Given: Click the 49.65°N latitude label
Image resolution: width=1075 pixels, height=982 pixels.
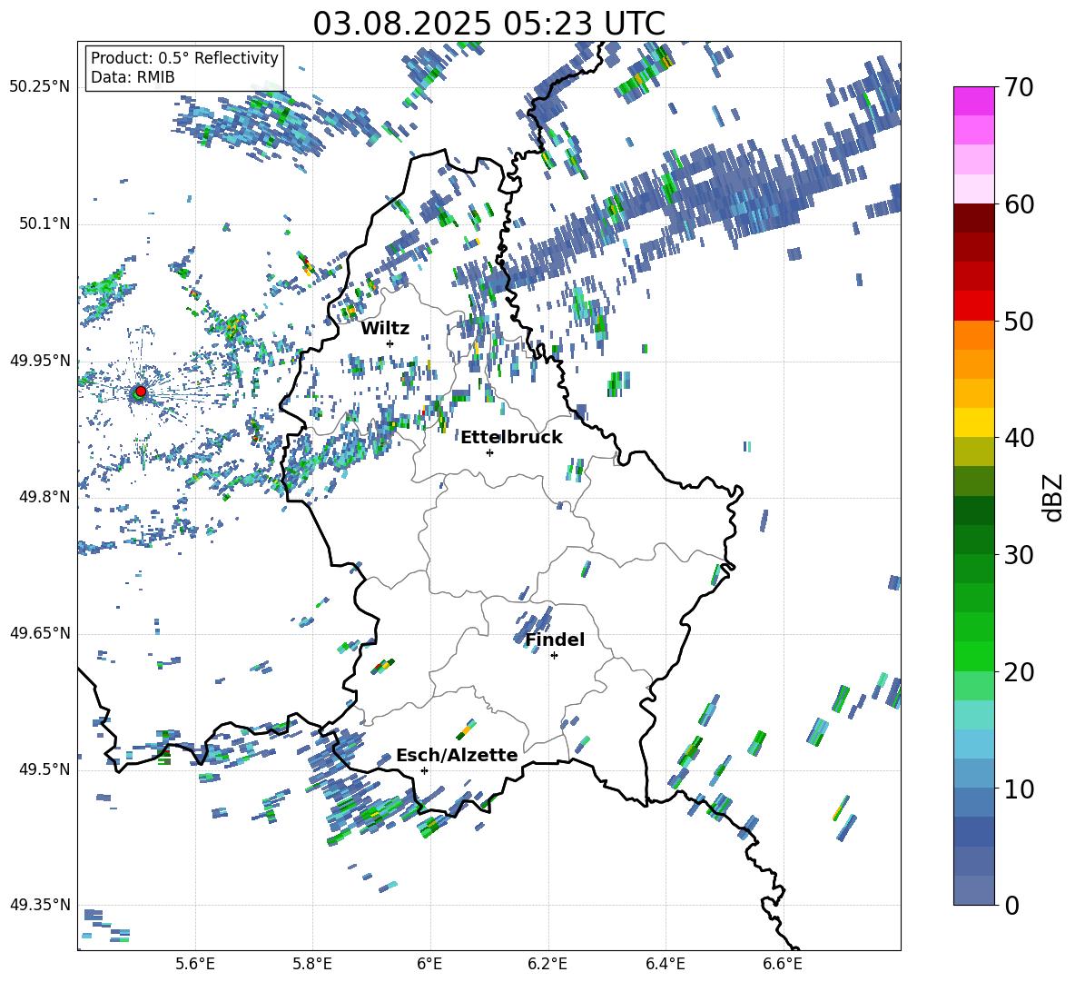Looking at the screenshot, I should [x=39, y=633].
